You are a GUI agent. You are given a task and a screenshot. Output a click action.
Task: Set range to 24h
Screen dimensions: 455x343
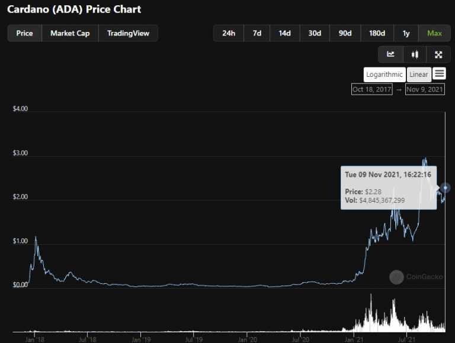tap(229, 33)
